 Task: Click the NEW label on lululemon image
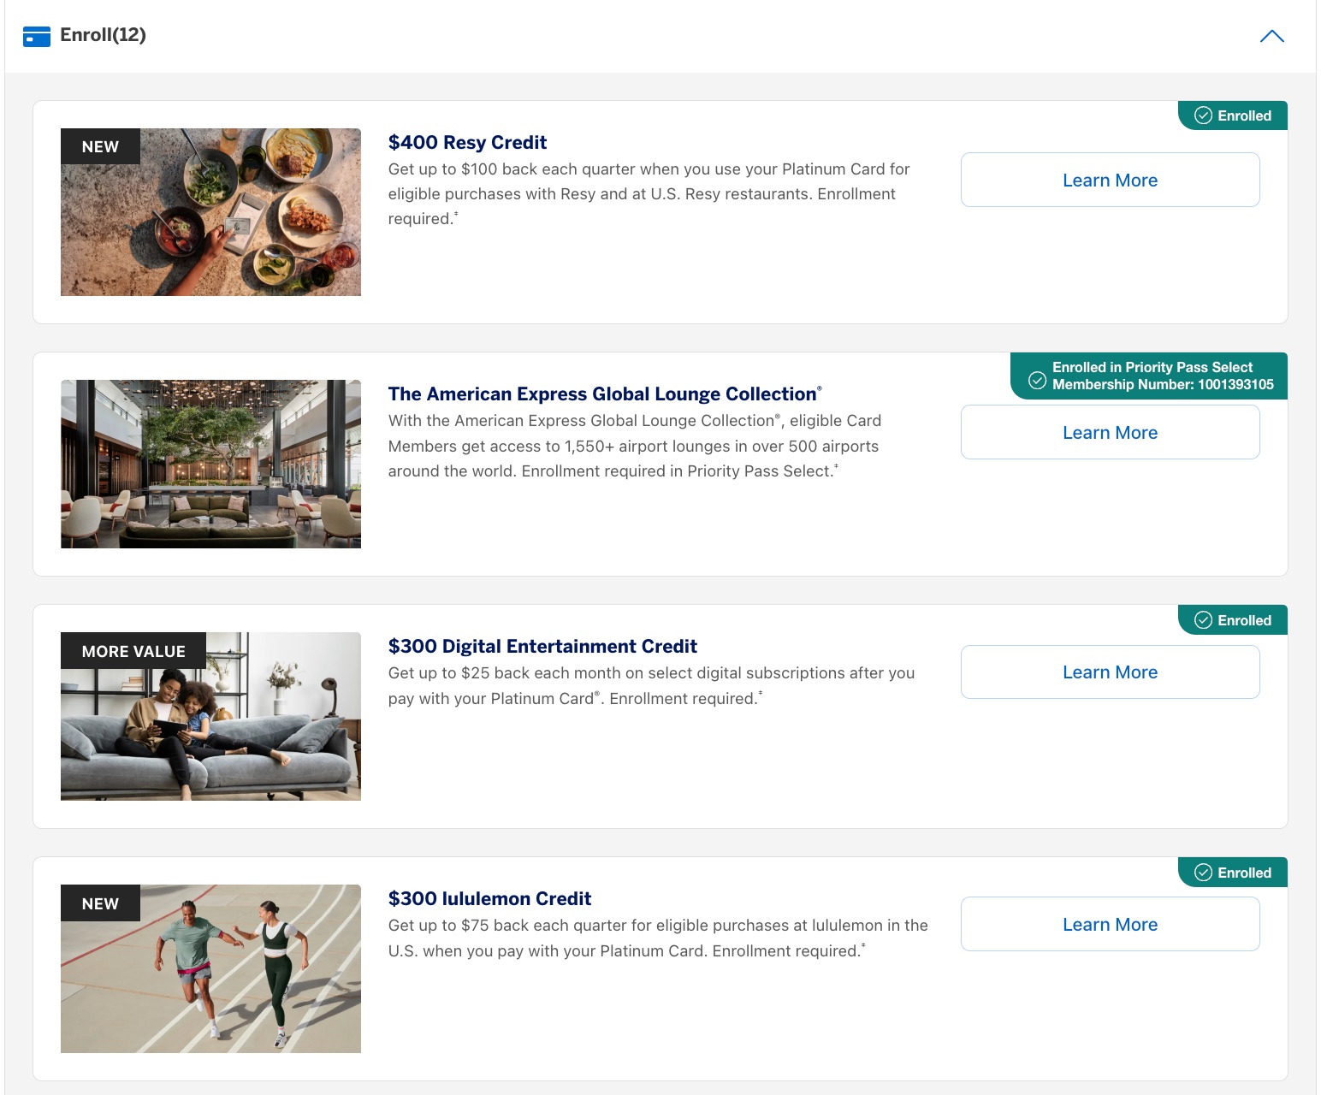[100, 903]
